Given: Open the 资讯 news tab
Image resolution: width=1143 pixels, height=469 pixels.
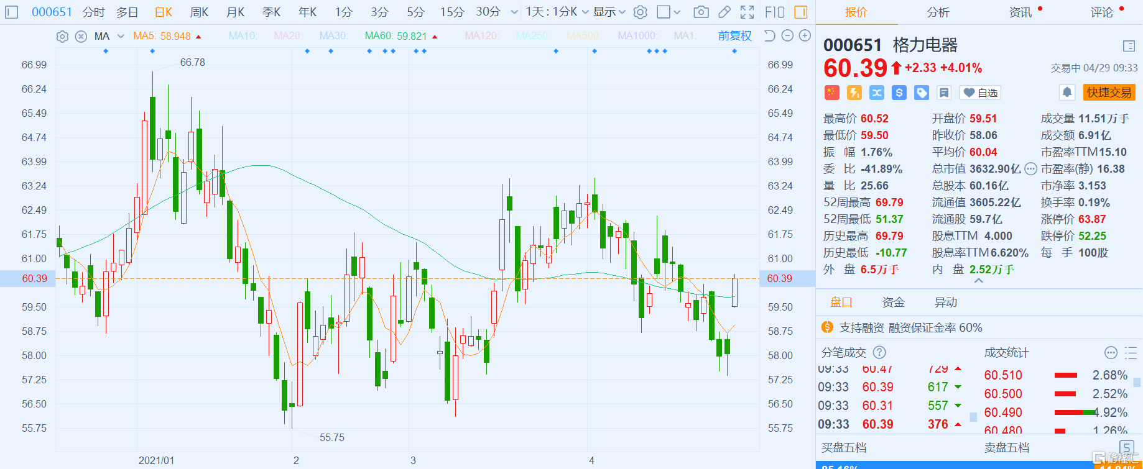Looking at the screenshot, I should [x=1020, y=12].
